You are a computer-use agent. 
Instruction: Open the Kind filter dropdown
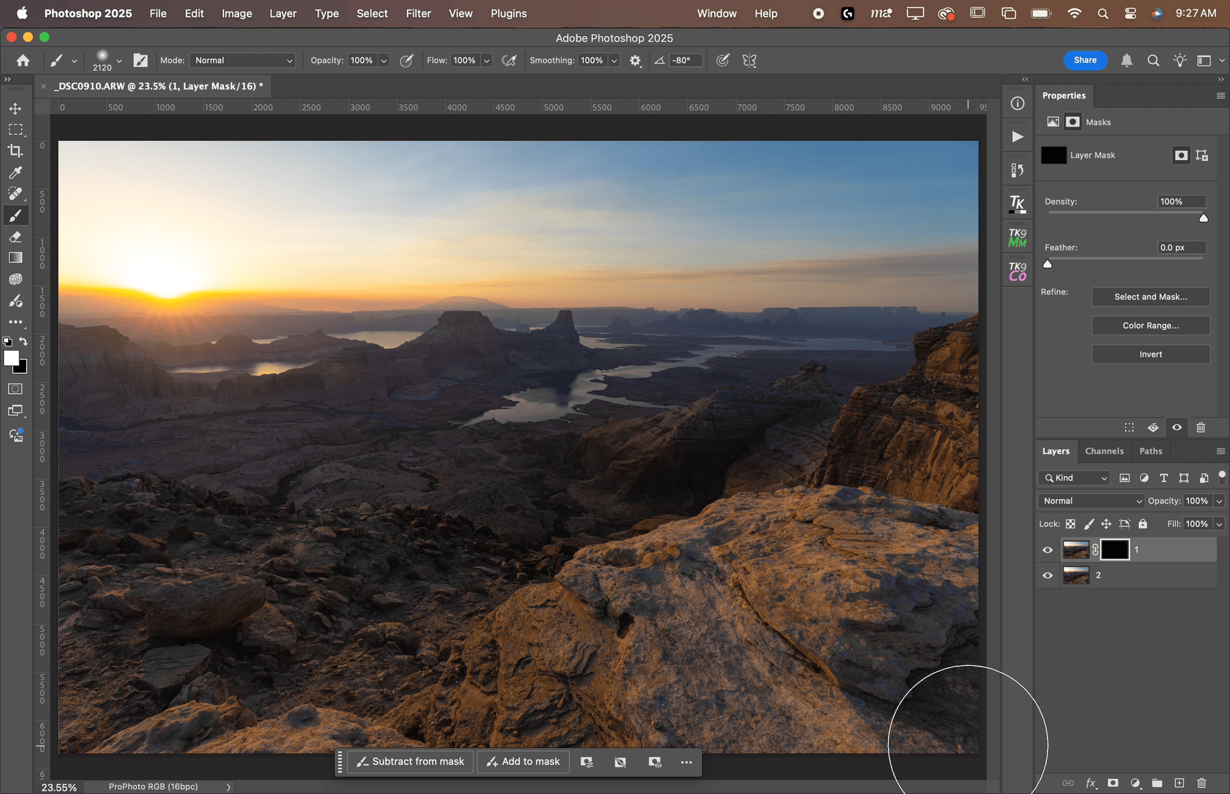pyautogui.click(x=1074, y=478)
